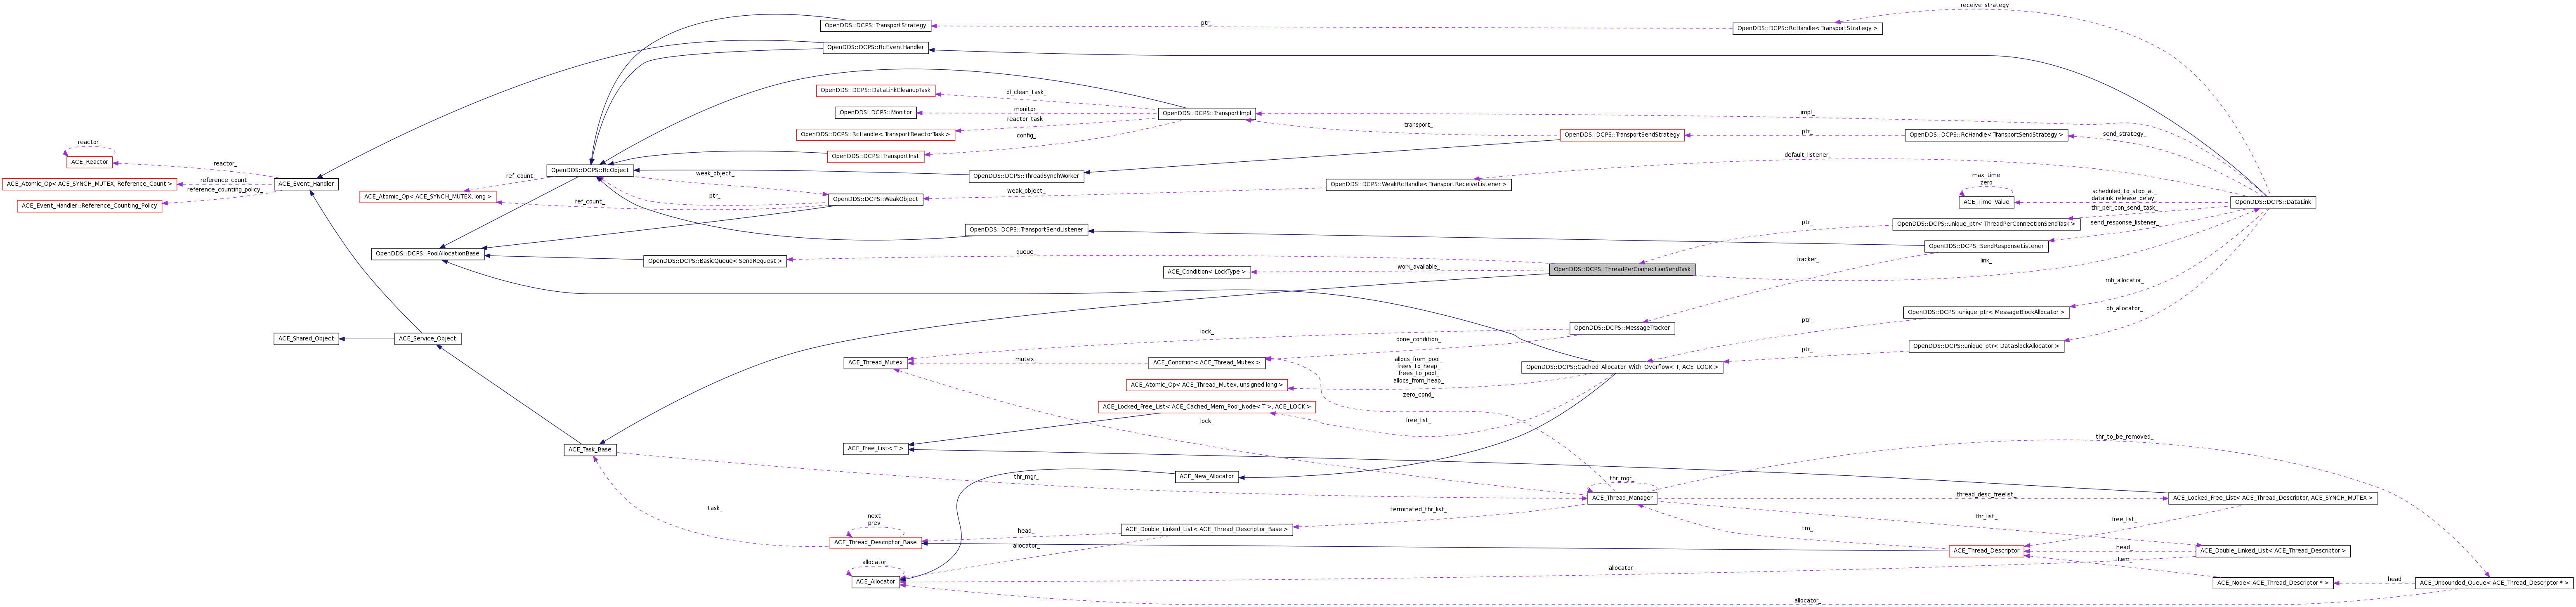Click the ThreadSynchWorker node
The height and width of the screenshot is (607, 2576).
click(1026, 176)
